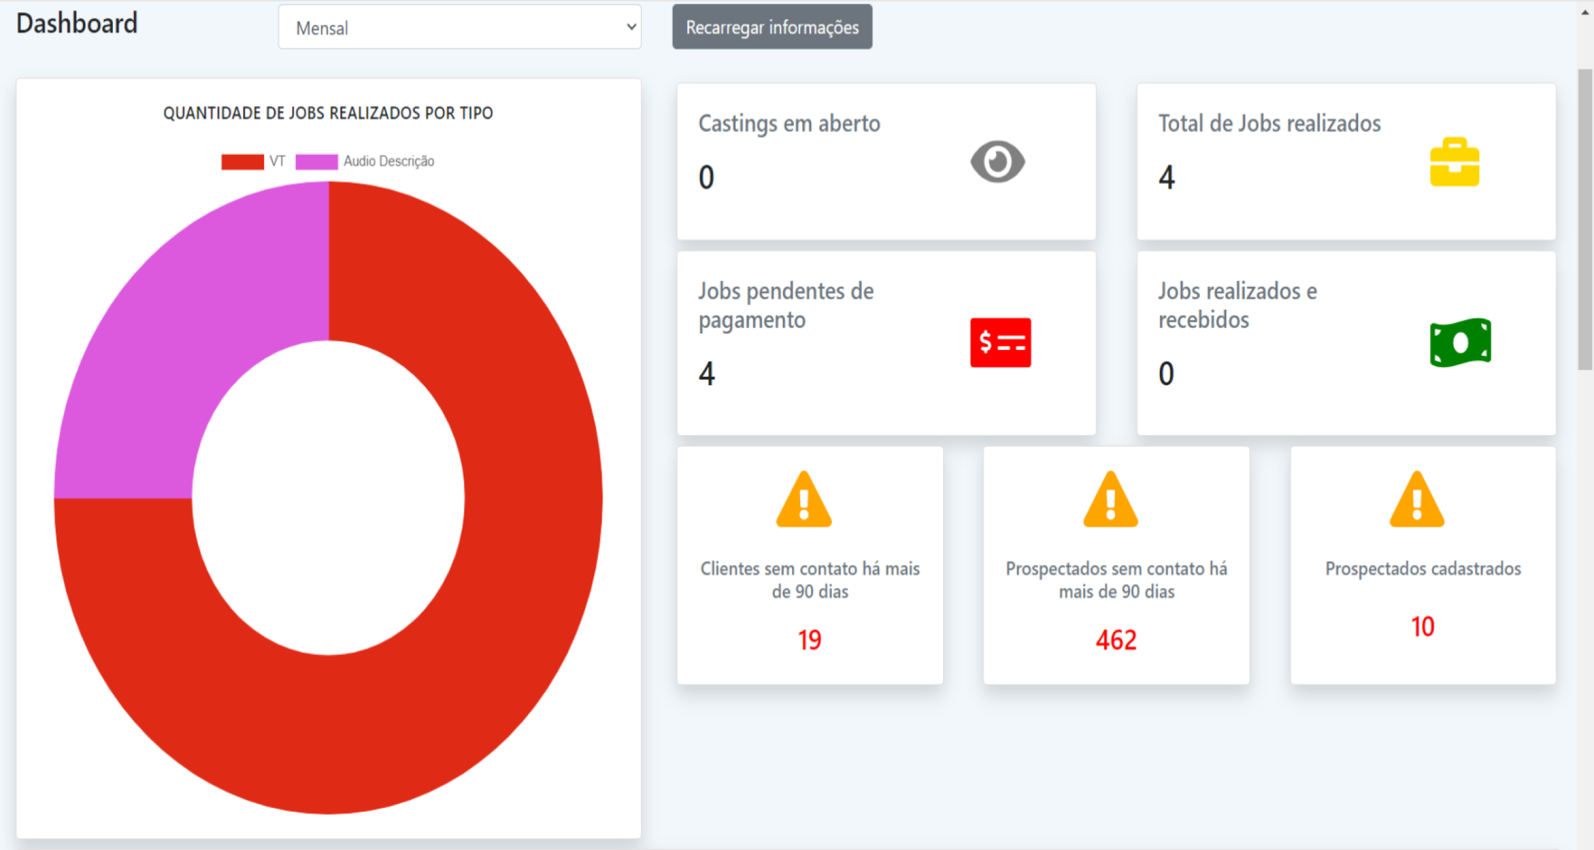1594x850 pixels.
Task: Click the red 462 prospectados count
Action: [1116, 640]
